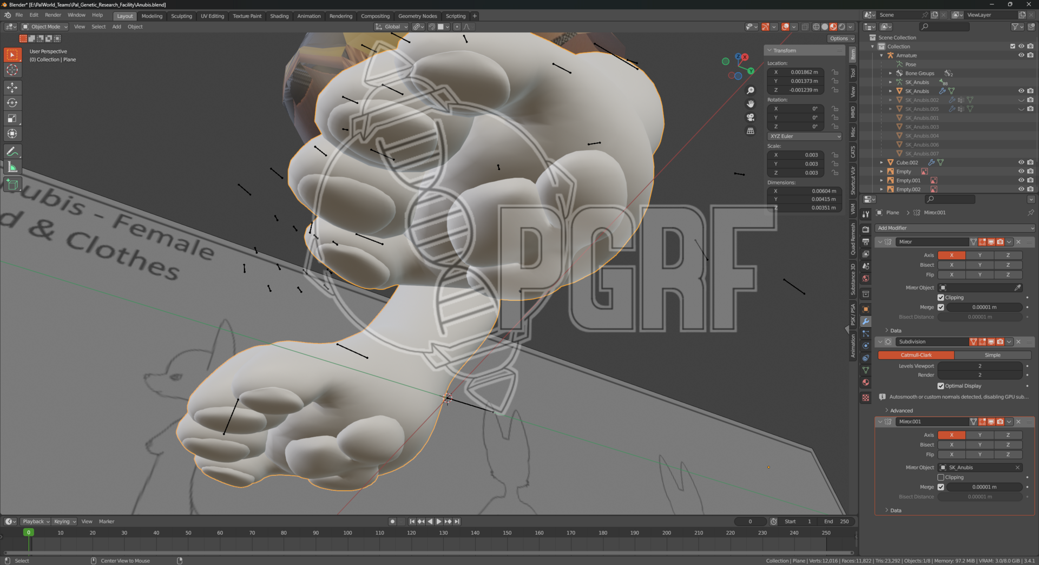Select the Add Cube tool
This screenshot has width=1039, height=565.
pyautogui.click(x=12, y=185)
